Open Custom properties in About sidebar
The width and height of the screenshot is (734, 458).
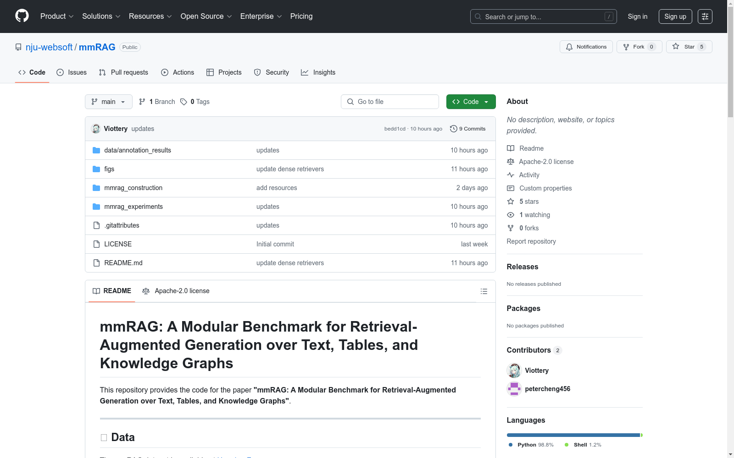pyautogui.click(x=539, y=188)
